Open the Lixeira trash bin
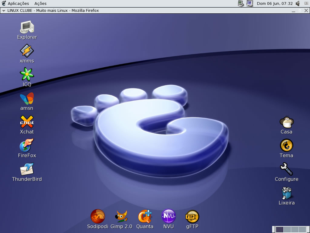Screen dimensions: 310x233 pyautogui.click(x=286, y=193)
